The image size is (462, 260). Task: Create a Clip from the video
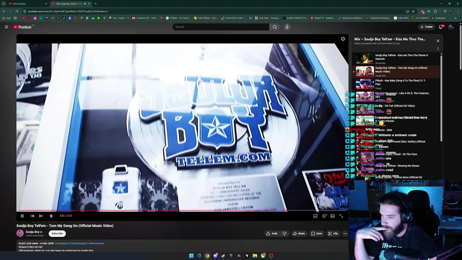(x=333, y=234)
